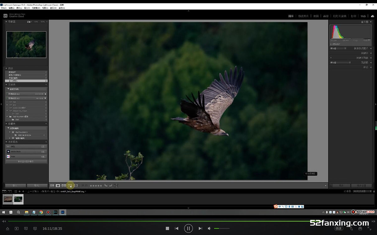Open the Windows Start menu

click(3, 212)
